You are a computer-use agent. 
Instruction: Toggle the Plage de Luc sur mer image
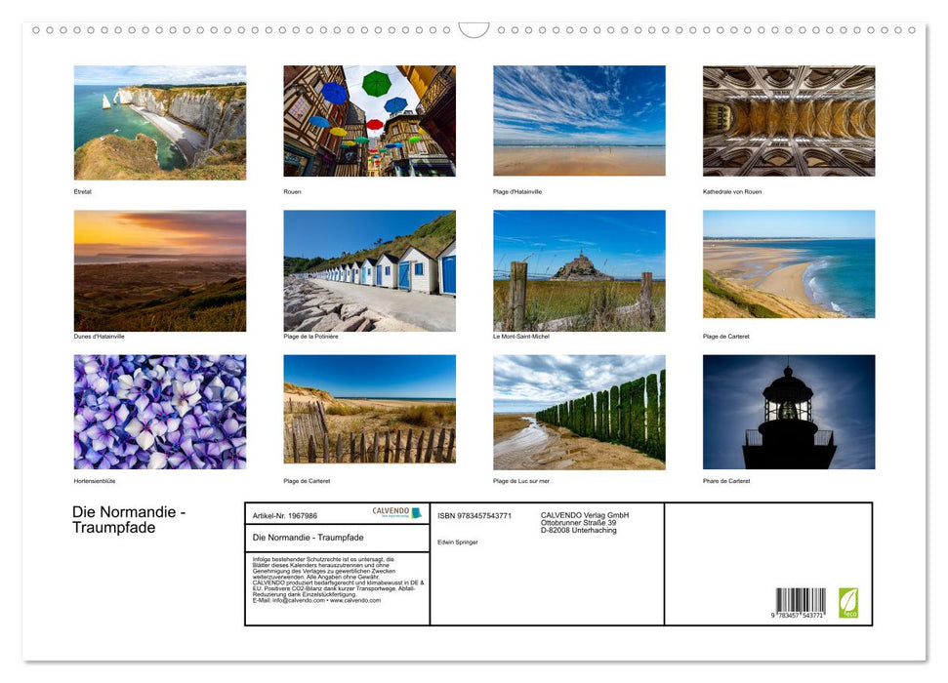pyautogui.click(x=578, y=411)
